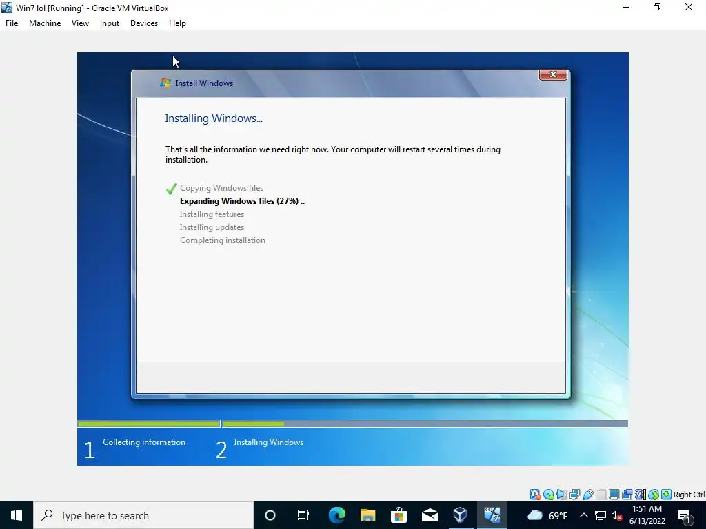Open the Windows Start menu
The height and width of the screenshot is (529, 706).
[17, 515]
